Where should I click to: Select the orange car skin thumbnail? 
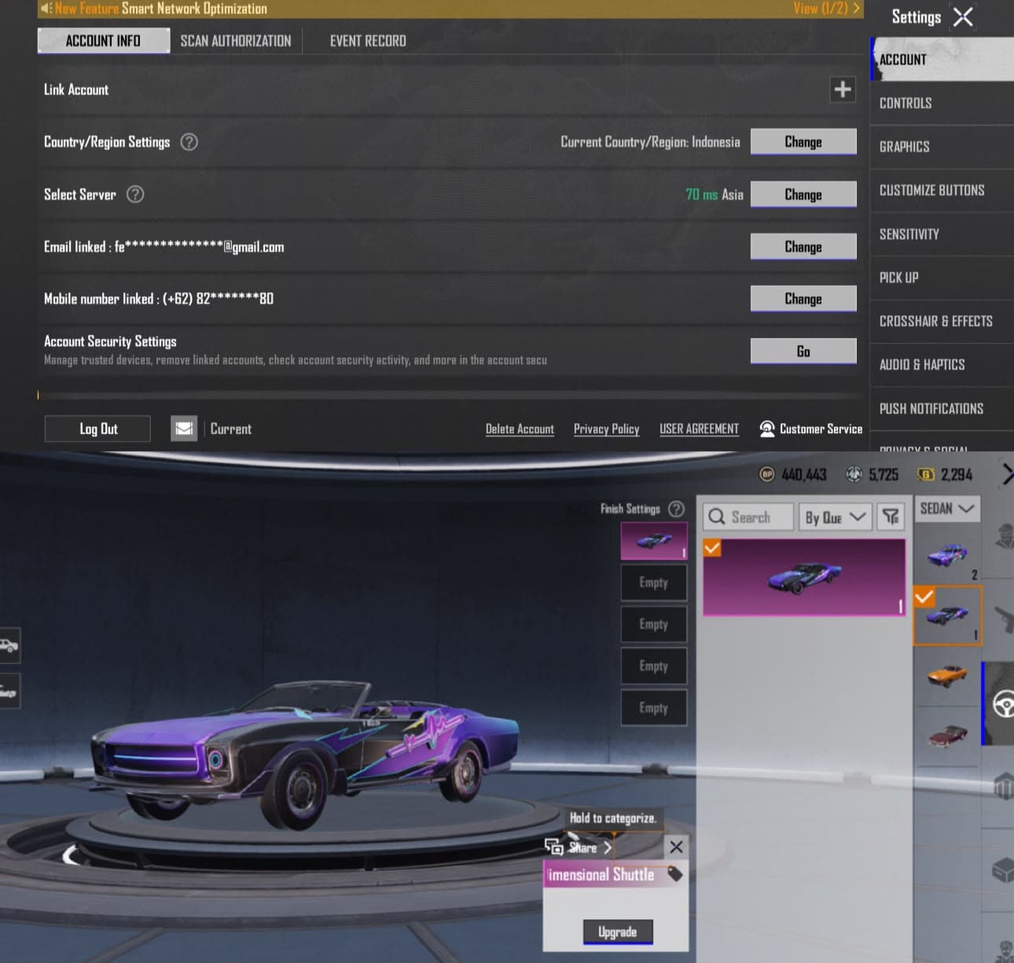click(x=947, y=675)
